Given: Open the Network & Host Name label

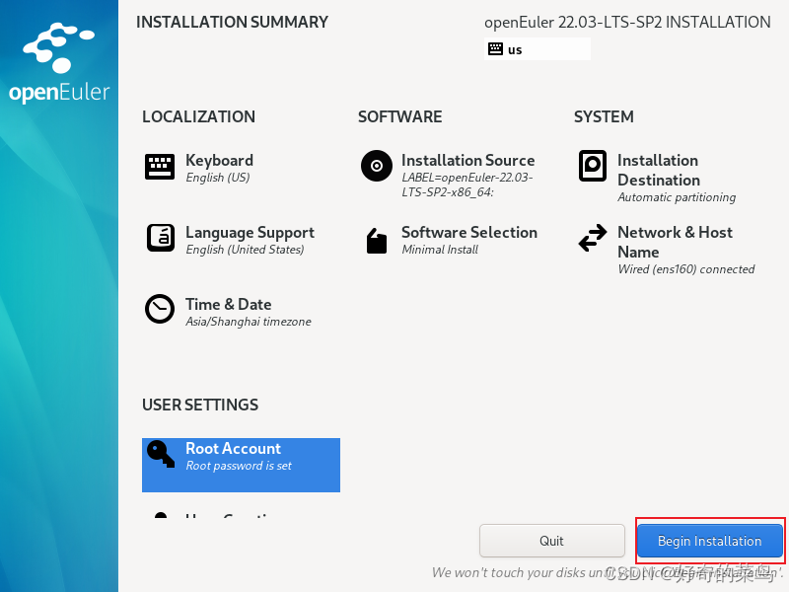Looking at the screenshot, I should [675, 242].
